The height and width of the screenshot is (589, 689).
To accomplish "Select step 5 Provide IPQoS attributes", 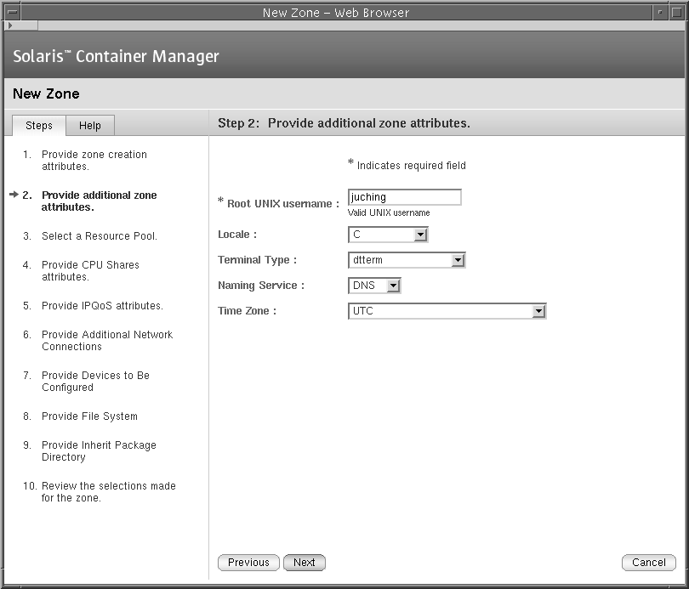I will pos(102,306).
